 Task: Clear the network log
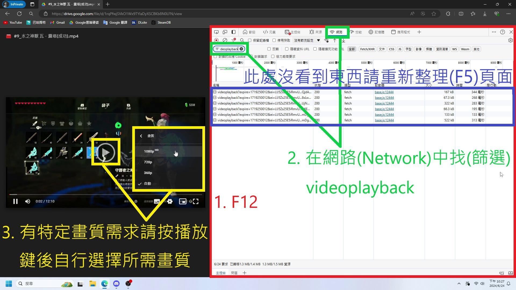click(x=225, y=40)
